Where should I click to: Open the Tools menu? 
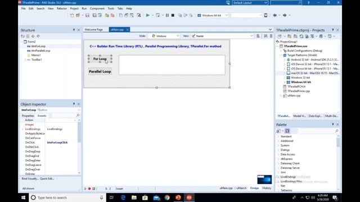(111, 8)
